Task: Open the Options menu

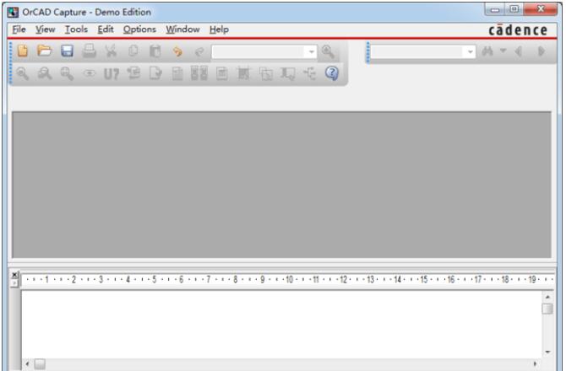Action: click(139, 30)
